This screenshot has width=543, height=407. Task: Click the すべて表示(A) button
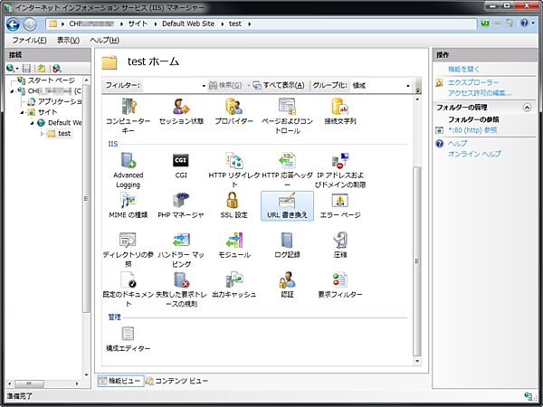279,86
